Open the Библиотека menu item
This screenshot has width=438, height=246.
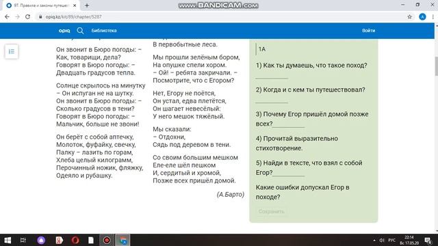coord(104,31)
